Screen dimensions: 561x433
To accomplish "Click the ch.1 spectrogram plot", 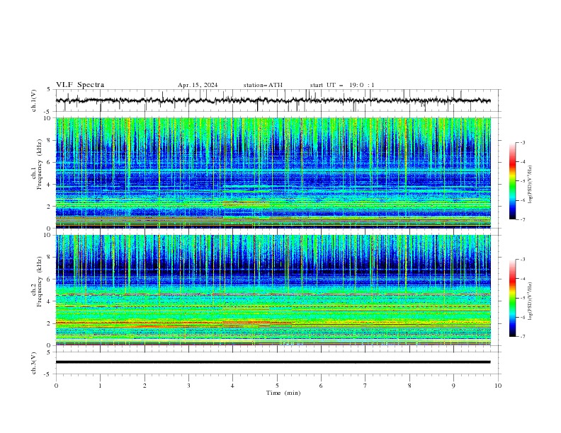I will (273, 173).
